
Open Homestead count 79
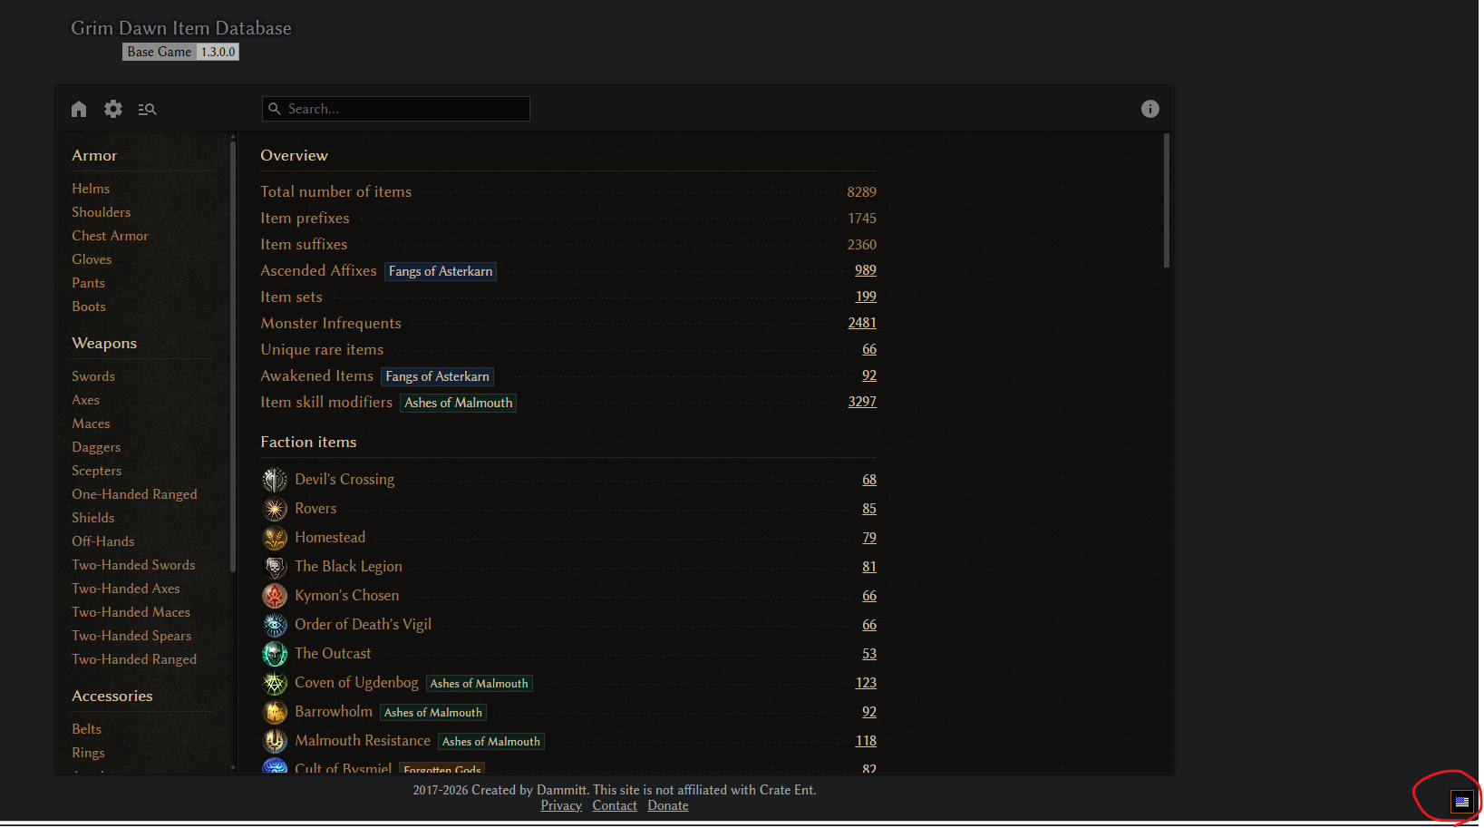click(x=869, y=538)
